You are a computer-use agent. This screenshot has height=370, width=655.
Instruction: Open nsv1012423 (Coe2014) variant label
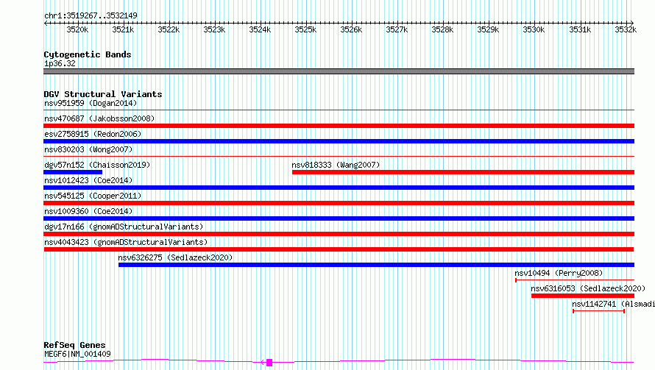88,180
